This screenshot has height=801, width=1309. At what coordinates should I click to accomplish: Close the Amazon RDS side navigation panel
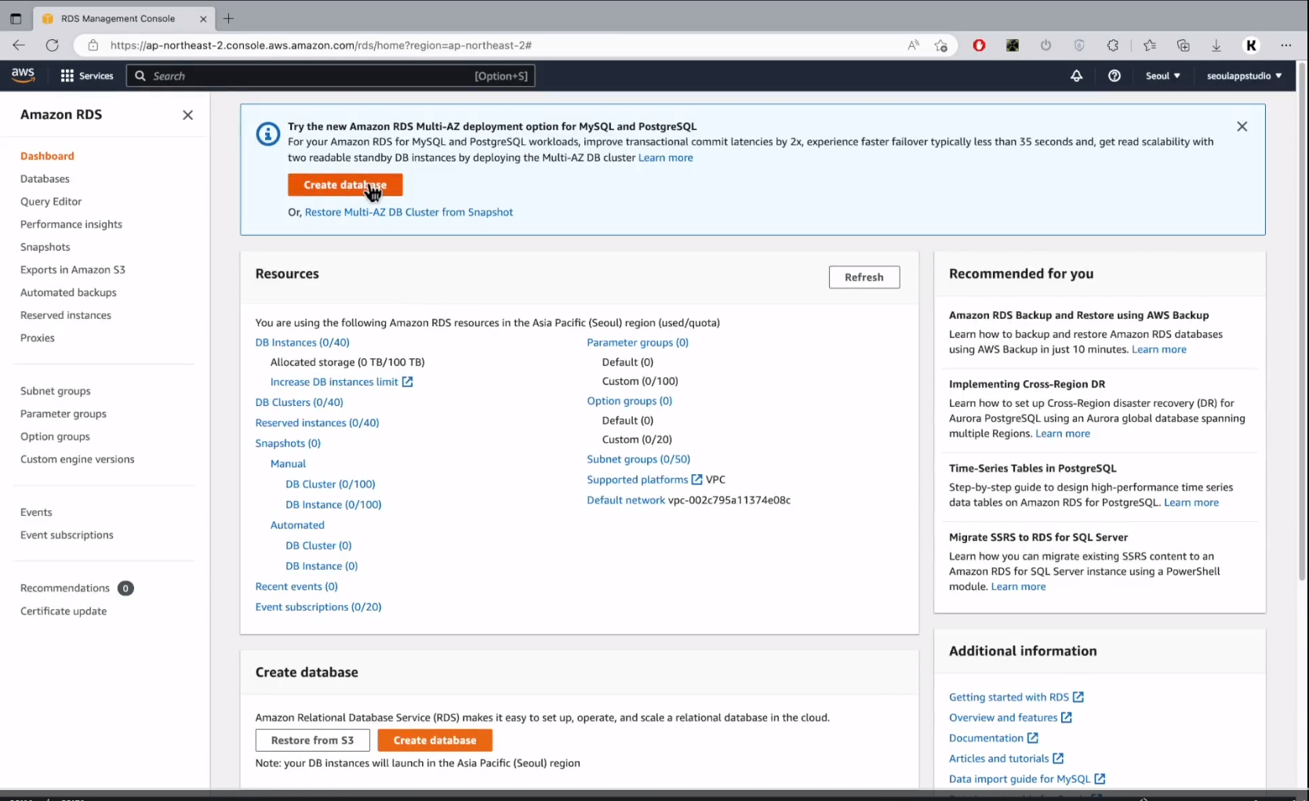click(x=187, y=115)
